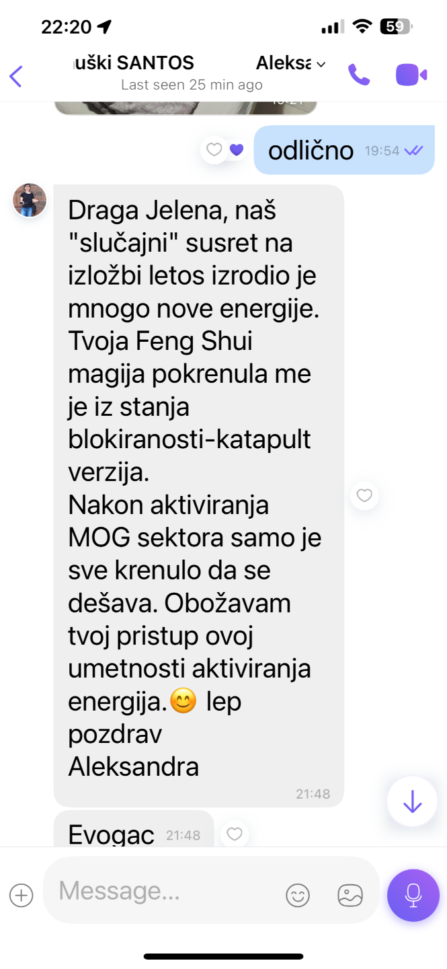Image resolution: width=447 pixels, height=969 pixels.
Task: Open the partially visible image above chat
Action: (x=186, y=107)
